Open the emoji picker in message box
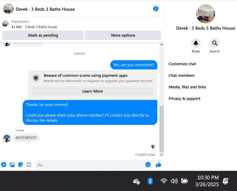 coord(148,165)
